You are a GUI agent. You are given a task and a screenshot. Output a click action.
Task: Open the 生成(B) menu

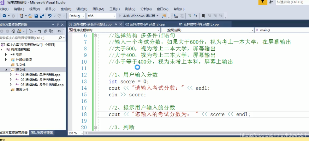[66, 9]
